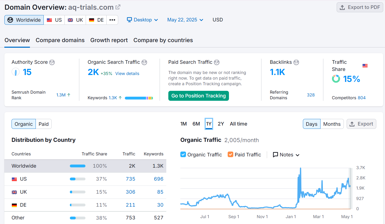Image resolution: width=385 pixels, height=224 pixels.
Task: Switch chart granularity to Days
Action: click(312, 124)
